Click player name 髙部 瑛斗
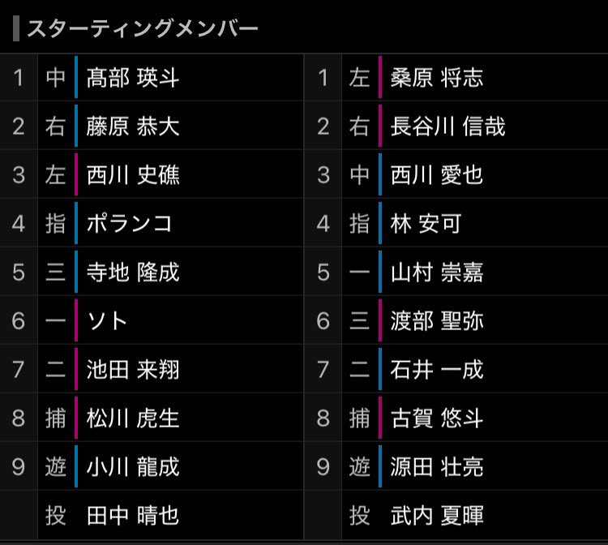 tap(133, 78)
